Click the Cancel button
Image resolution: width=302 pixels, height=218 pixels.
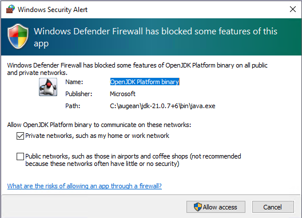coord(273,207)
